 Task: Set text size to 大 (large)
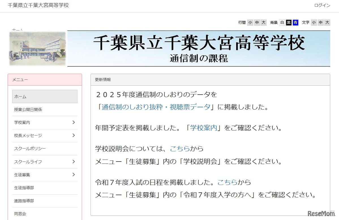click(327, 23)
